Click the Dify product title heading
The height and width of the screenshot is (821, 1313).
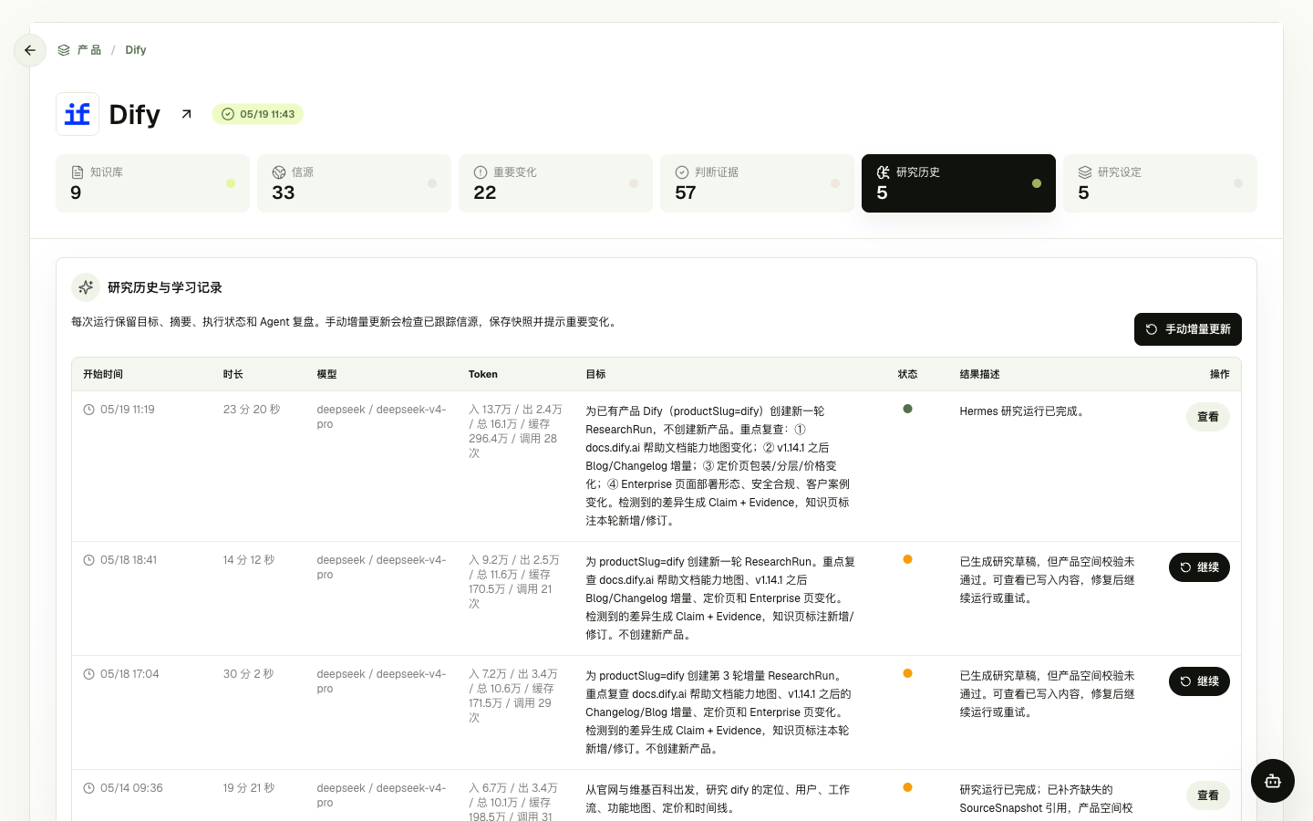[135, 114]
